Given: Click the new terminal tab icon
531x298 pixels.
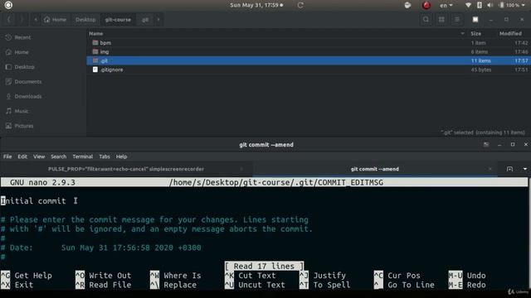Looking at the screenshot, I should click(509, 169).
